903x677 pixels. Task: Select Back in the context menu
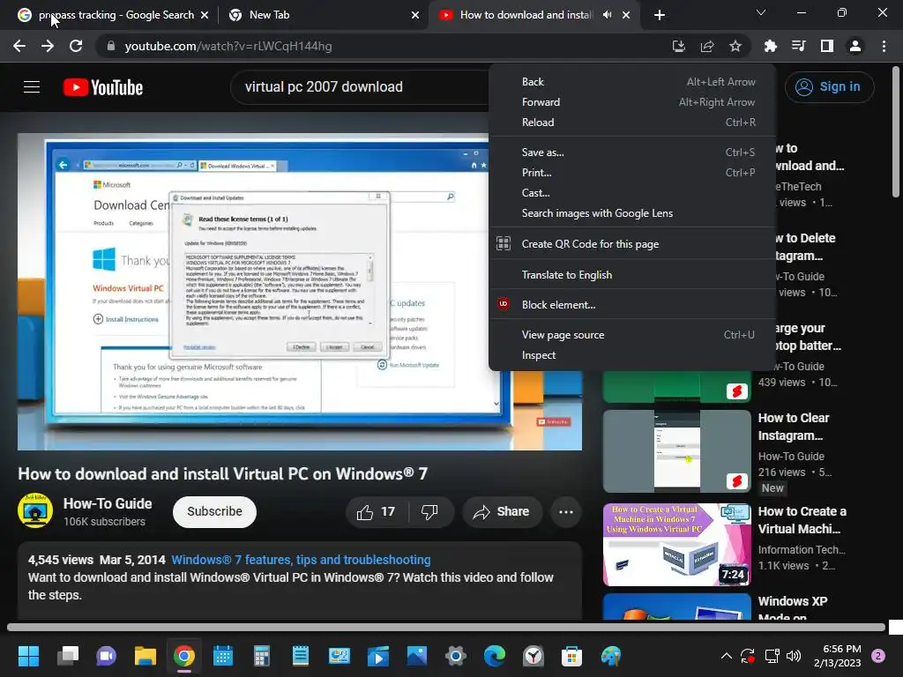point(631,82)
